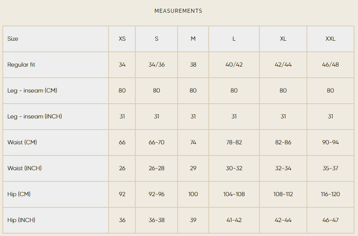Select the Leg - inseam (INCH) row label

click(35, 116)
